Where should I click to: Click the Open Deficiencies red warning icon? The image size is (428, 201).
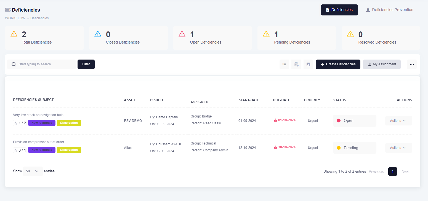pos(182,34)
